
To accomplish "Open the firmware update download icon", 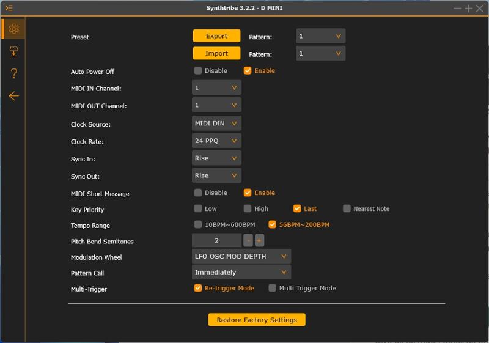I will click(x=13, y=51).
